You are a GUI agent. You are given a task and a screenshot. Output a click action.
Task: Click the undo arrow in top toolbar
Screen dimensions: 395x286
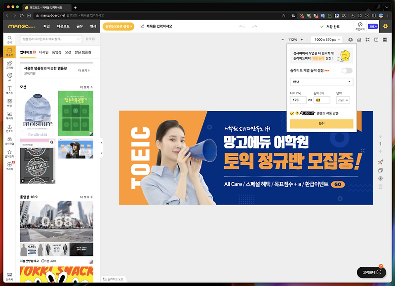(x=242, y=27)
